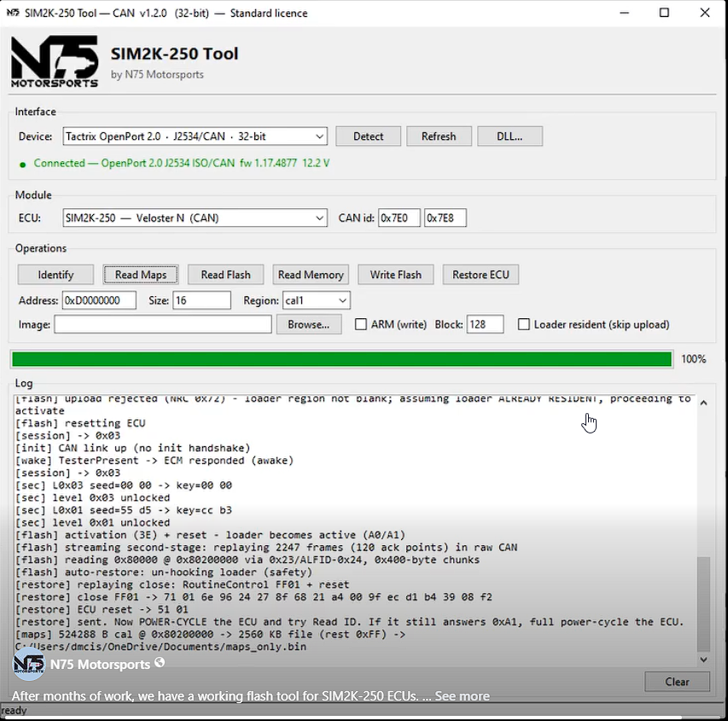The height and width of the screenshot is (721, 728).
Task: Click the N75 Motorsports round profile avatar
Action: [29, 665]
